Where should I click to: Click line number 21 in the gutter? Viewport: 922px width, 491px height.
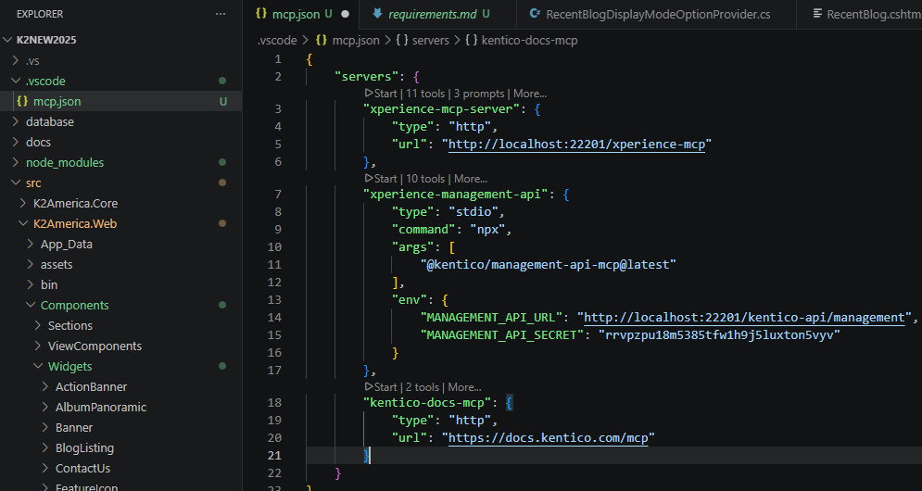coord(274,455)
